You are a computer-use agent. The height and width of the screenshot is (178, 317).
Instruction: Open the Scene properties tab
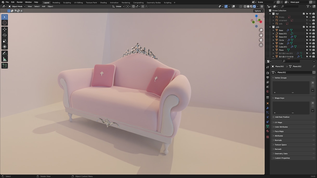268,87
